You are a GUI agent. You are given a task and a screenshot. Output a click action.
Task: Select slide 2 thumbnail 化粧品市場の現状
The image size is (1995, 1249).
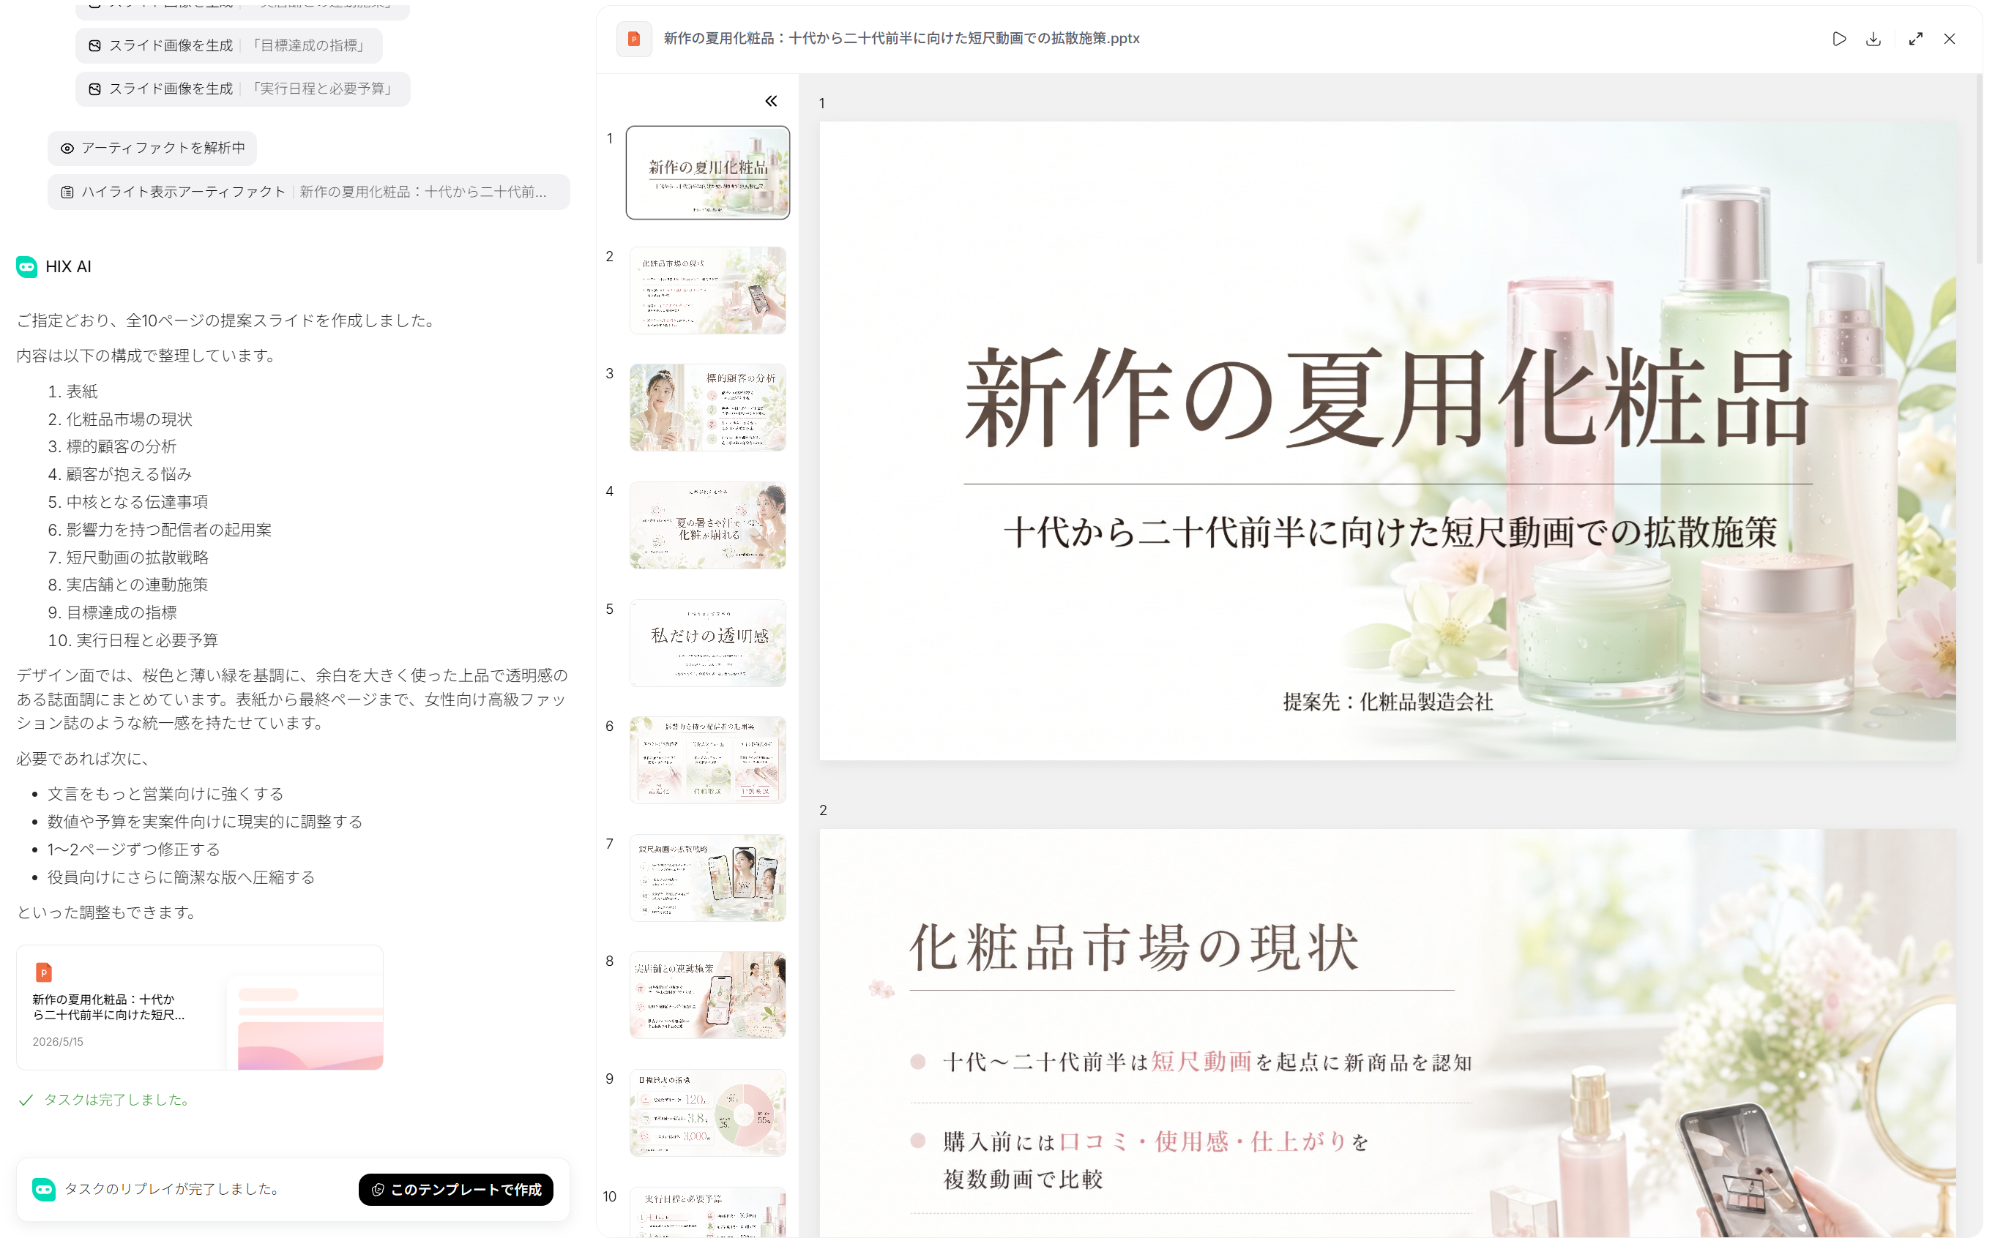[x=707, y=290]
